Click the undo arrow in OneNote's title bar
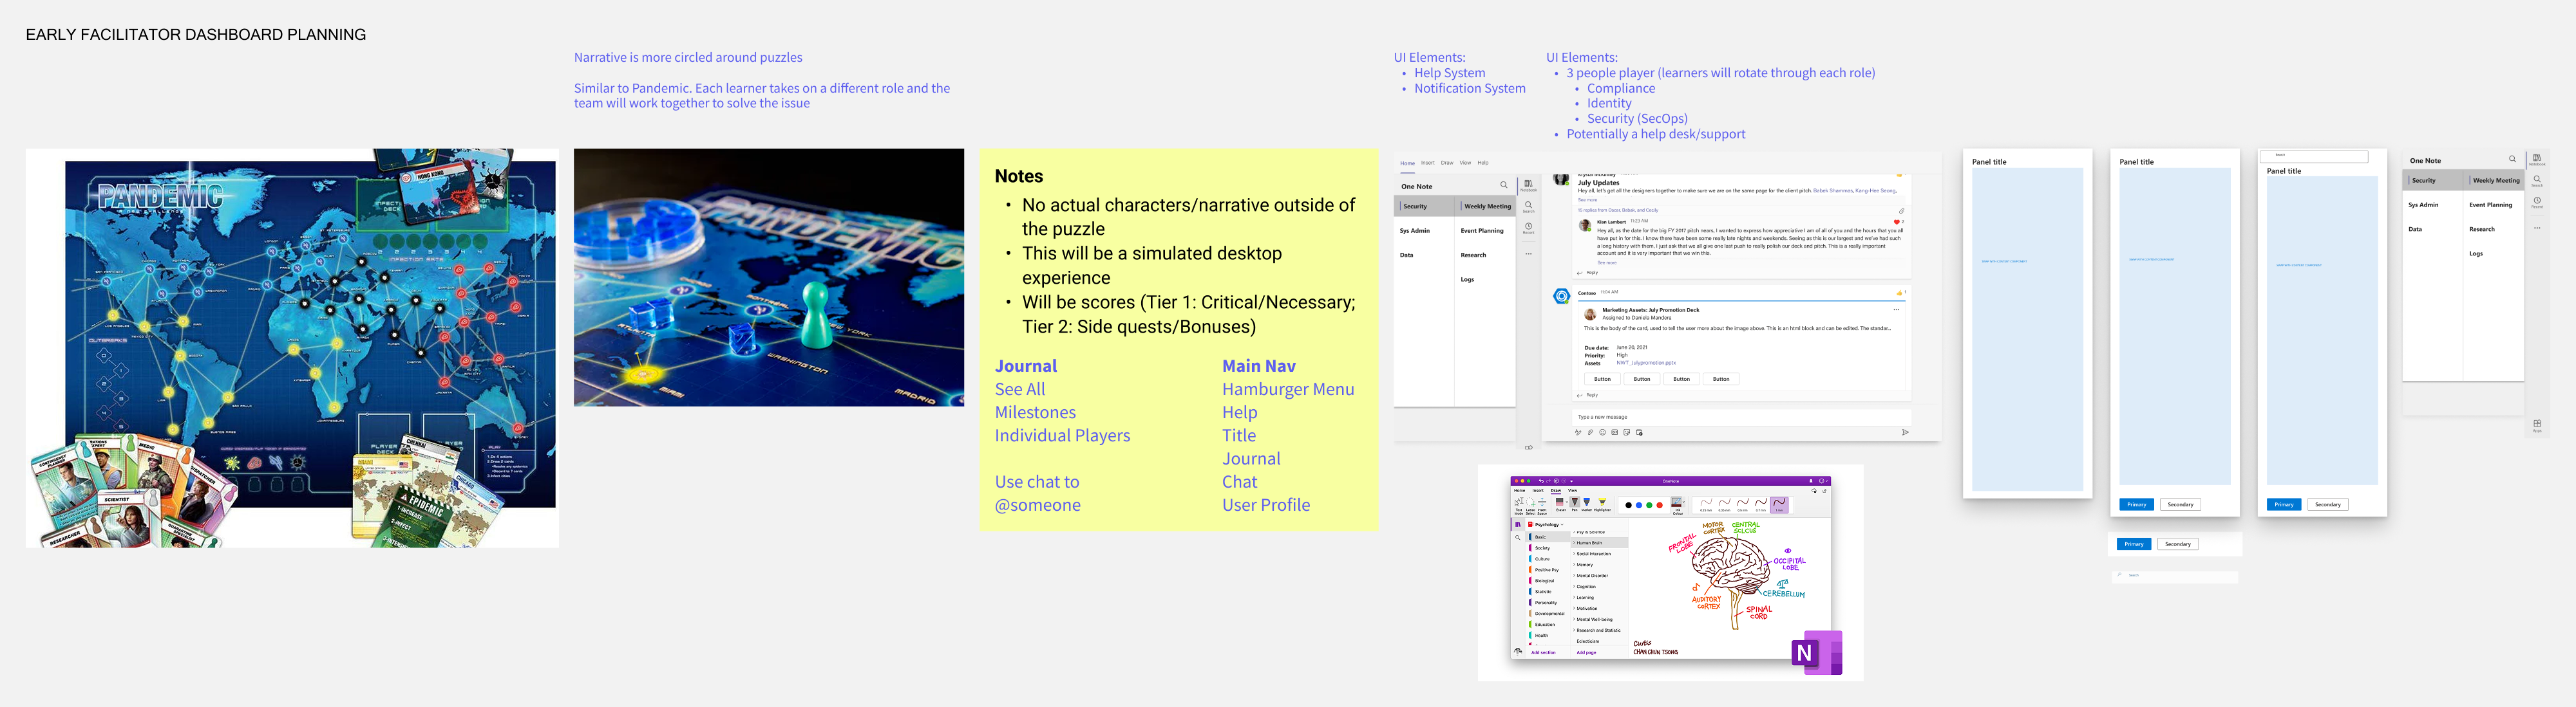The width and height of the screenshot is (2576, 707). pyautogui.click(x=1541, y=481)
